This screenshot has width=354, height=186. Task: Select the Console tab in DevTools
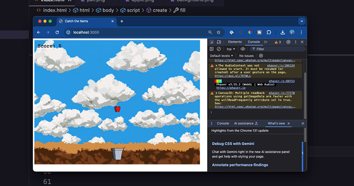pyautogui.click(x=254, y=42)
